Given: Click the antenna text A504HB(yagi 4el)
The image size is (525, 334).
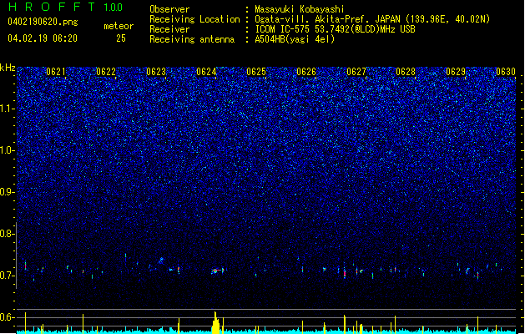Looking at the screenshot, I should 295,39.
